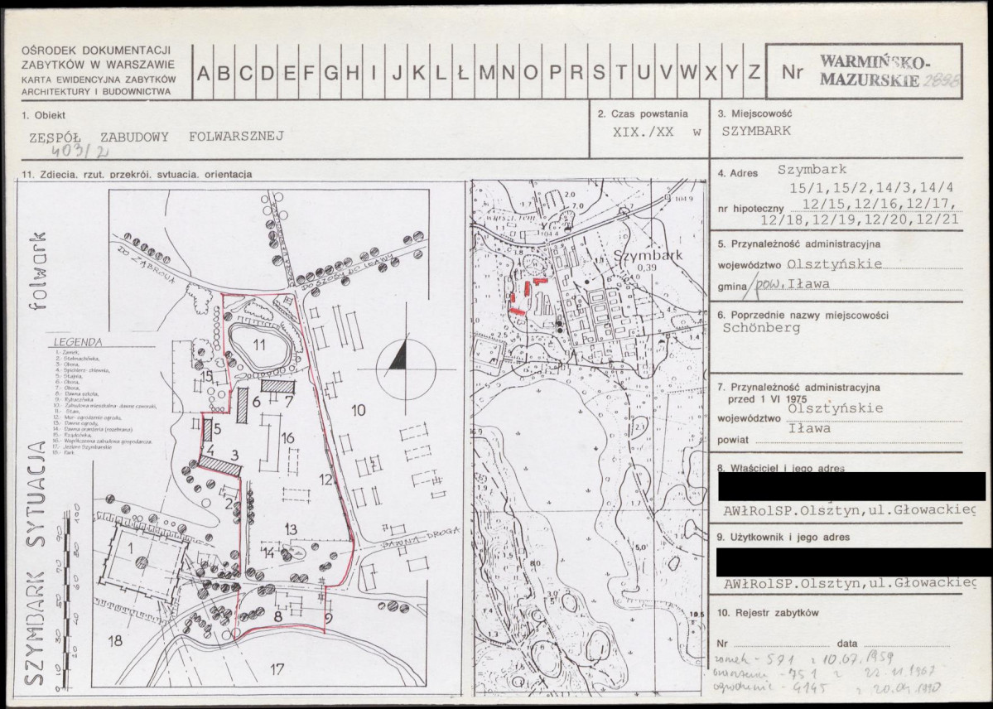The width and height of the screenshot is (993, 709).
Task: Click the pond labeled 11 on plan
Action: (259, 346)
